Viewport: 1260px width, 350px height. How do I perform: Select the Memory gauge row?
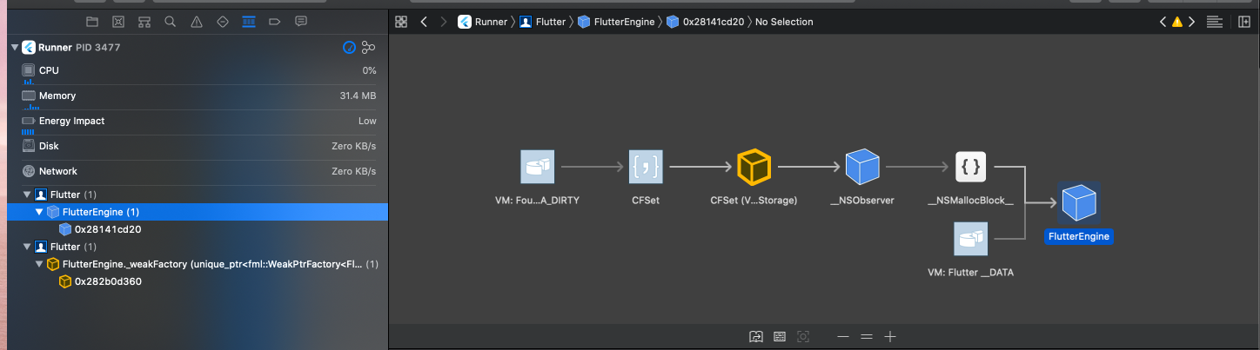(x=196, y=96)
